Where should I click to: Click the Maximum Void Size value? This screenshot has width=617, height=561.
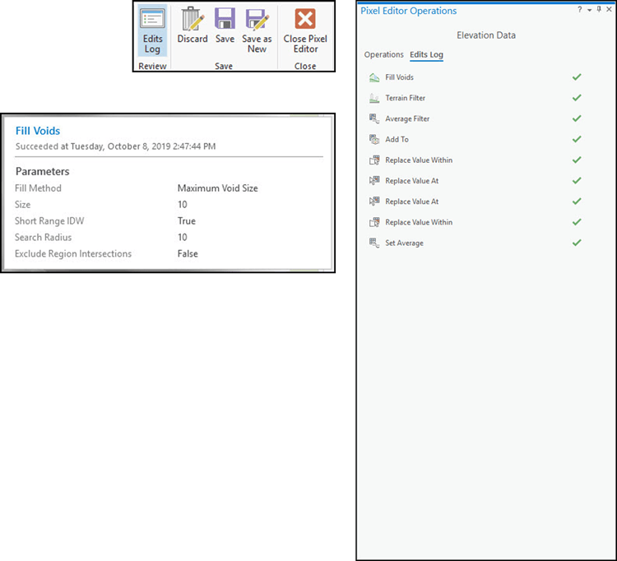point(218,188)
